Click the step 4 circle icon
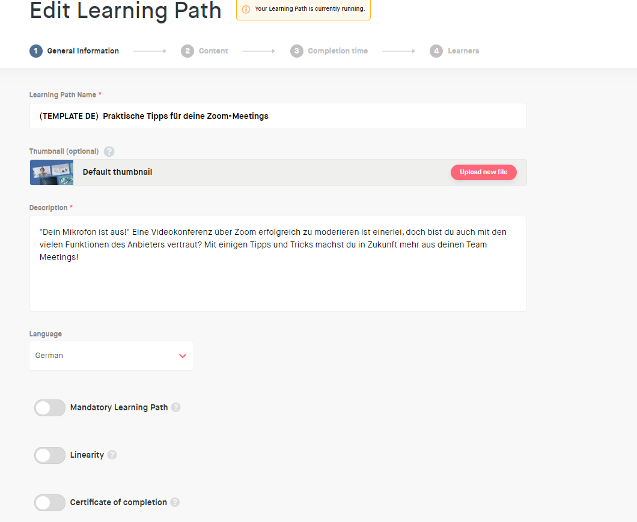Screen dimensions: 637x522 [x=436, y=51]
